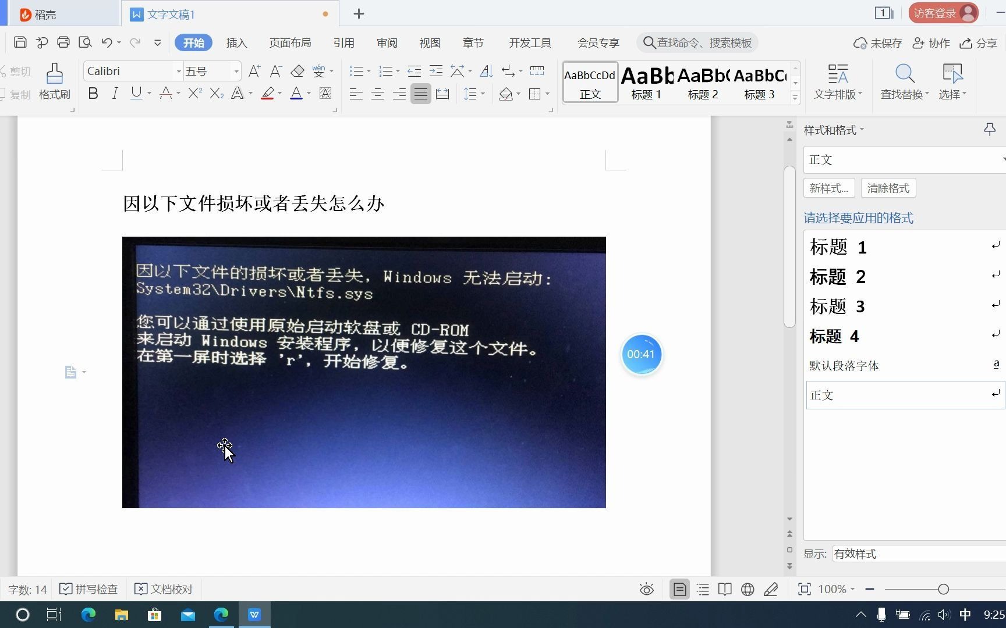Screen dimensions: 1006x628
Task: Toggle justified paragraph alignment
Action: coord(421,94)
